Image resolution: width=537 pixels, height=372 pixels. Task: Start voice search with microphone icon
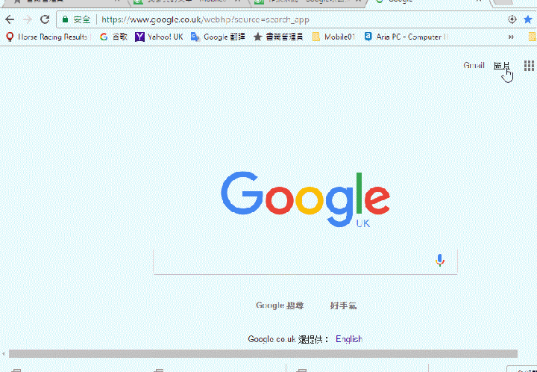pyautogui.click(x=440, y=261)
